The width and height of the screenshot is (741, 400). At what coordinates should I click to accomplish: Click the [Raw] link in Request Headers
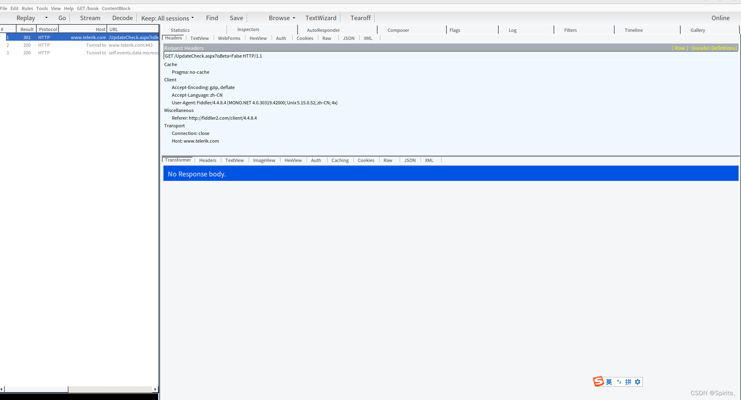point(680,48)
